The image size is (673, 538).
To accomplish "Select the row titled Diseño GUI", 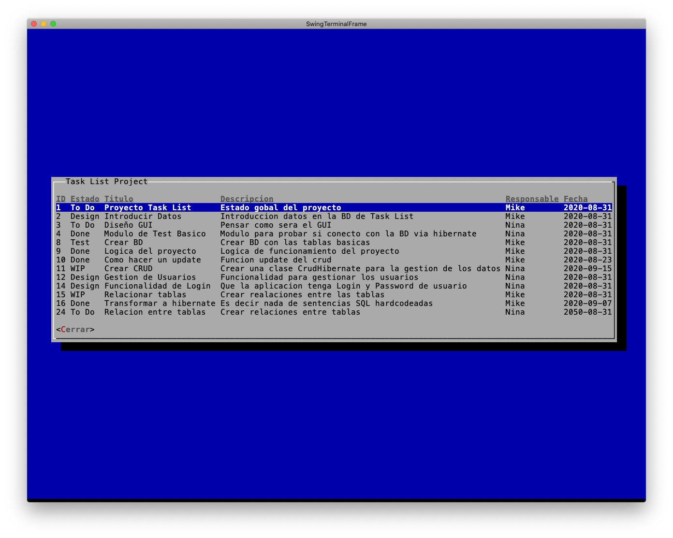I will (334, 225).
